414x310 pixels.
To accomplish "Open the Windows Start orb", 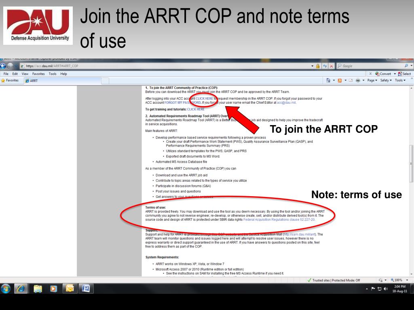I will pyautogui.click(x=5, y=289).
